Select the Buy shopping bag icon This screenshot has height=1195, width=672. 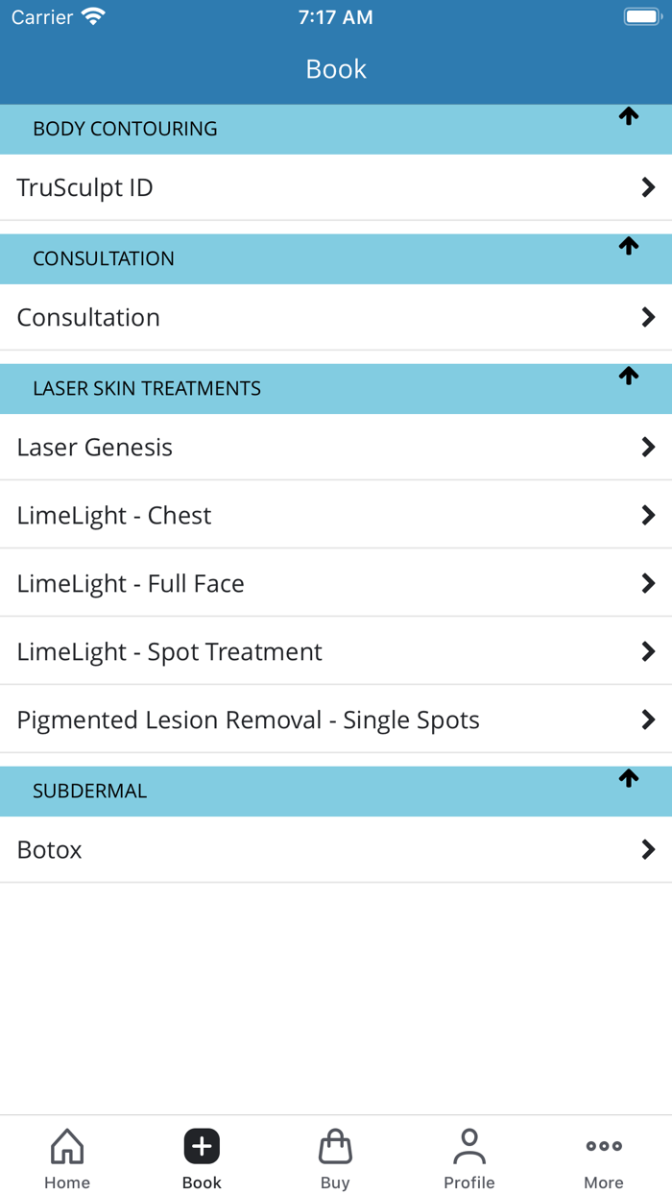(x=335, y=1145)
